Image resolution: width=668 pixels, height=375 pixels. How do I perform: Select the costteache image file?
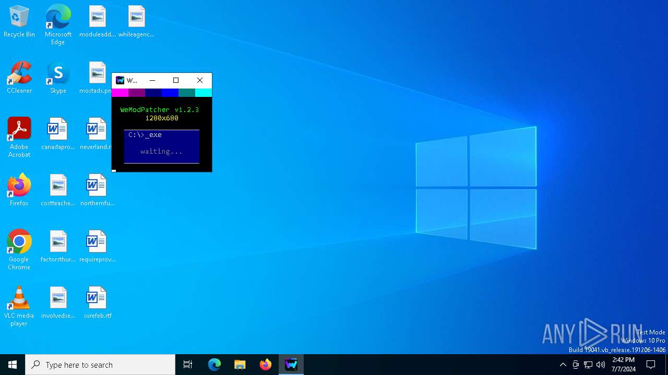[x=58, y=191]
